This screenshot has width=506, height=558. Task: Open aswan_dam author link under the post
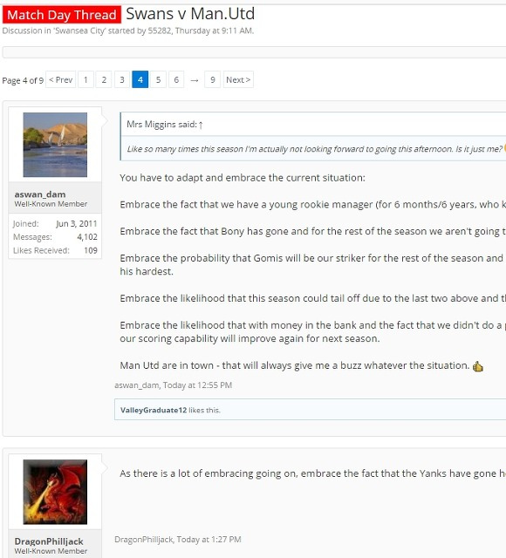click(x=137, y=385)
